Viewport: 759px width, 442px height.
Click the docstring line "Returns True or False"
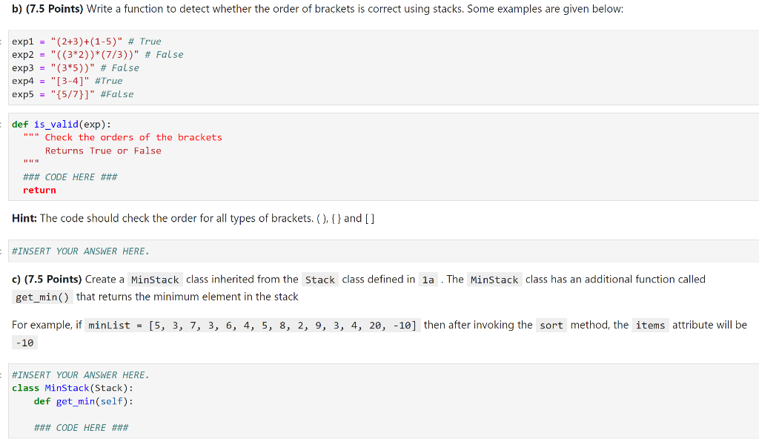103,151
